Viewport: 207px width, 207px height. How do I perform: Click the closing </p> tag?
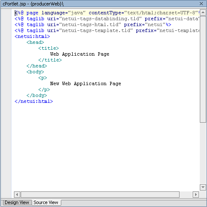tap(44, 89)
